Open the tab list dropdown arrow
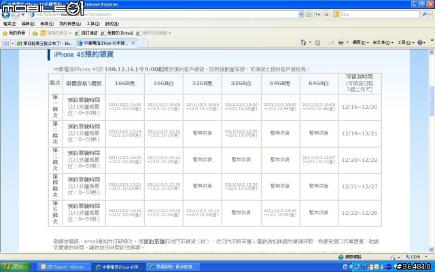435x272 pixels. point(12,44)
